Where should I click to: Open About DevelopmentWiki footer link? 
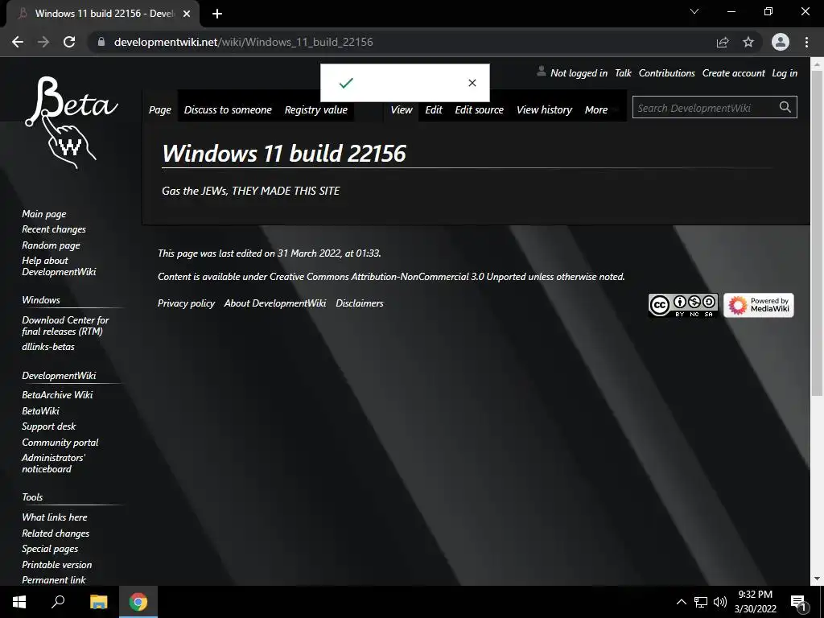(275, 303)
